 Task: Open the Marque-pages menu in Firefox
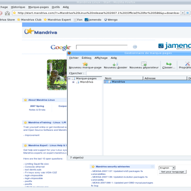[x=38, y=7]
